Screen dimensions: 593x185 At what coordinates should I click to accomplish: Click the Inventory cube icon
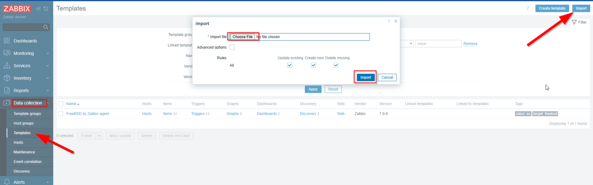click(x=7, y=78)
